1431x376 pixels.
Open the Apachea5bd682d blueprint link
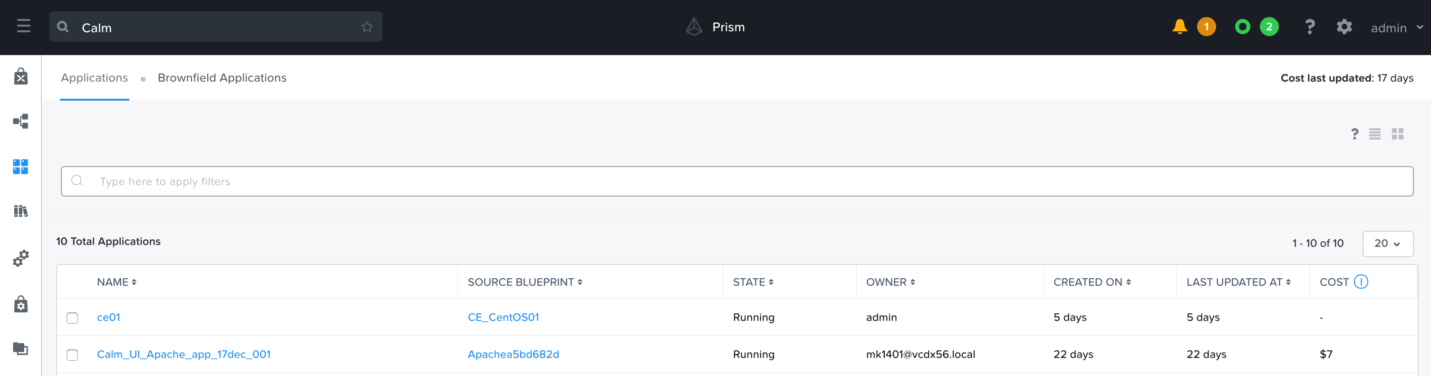coord(513,354)
